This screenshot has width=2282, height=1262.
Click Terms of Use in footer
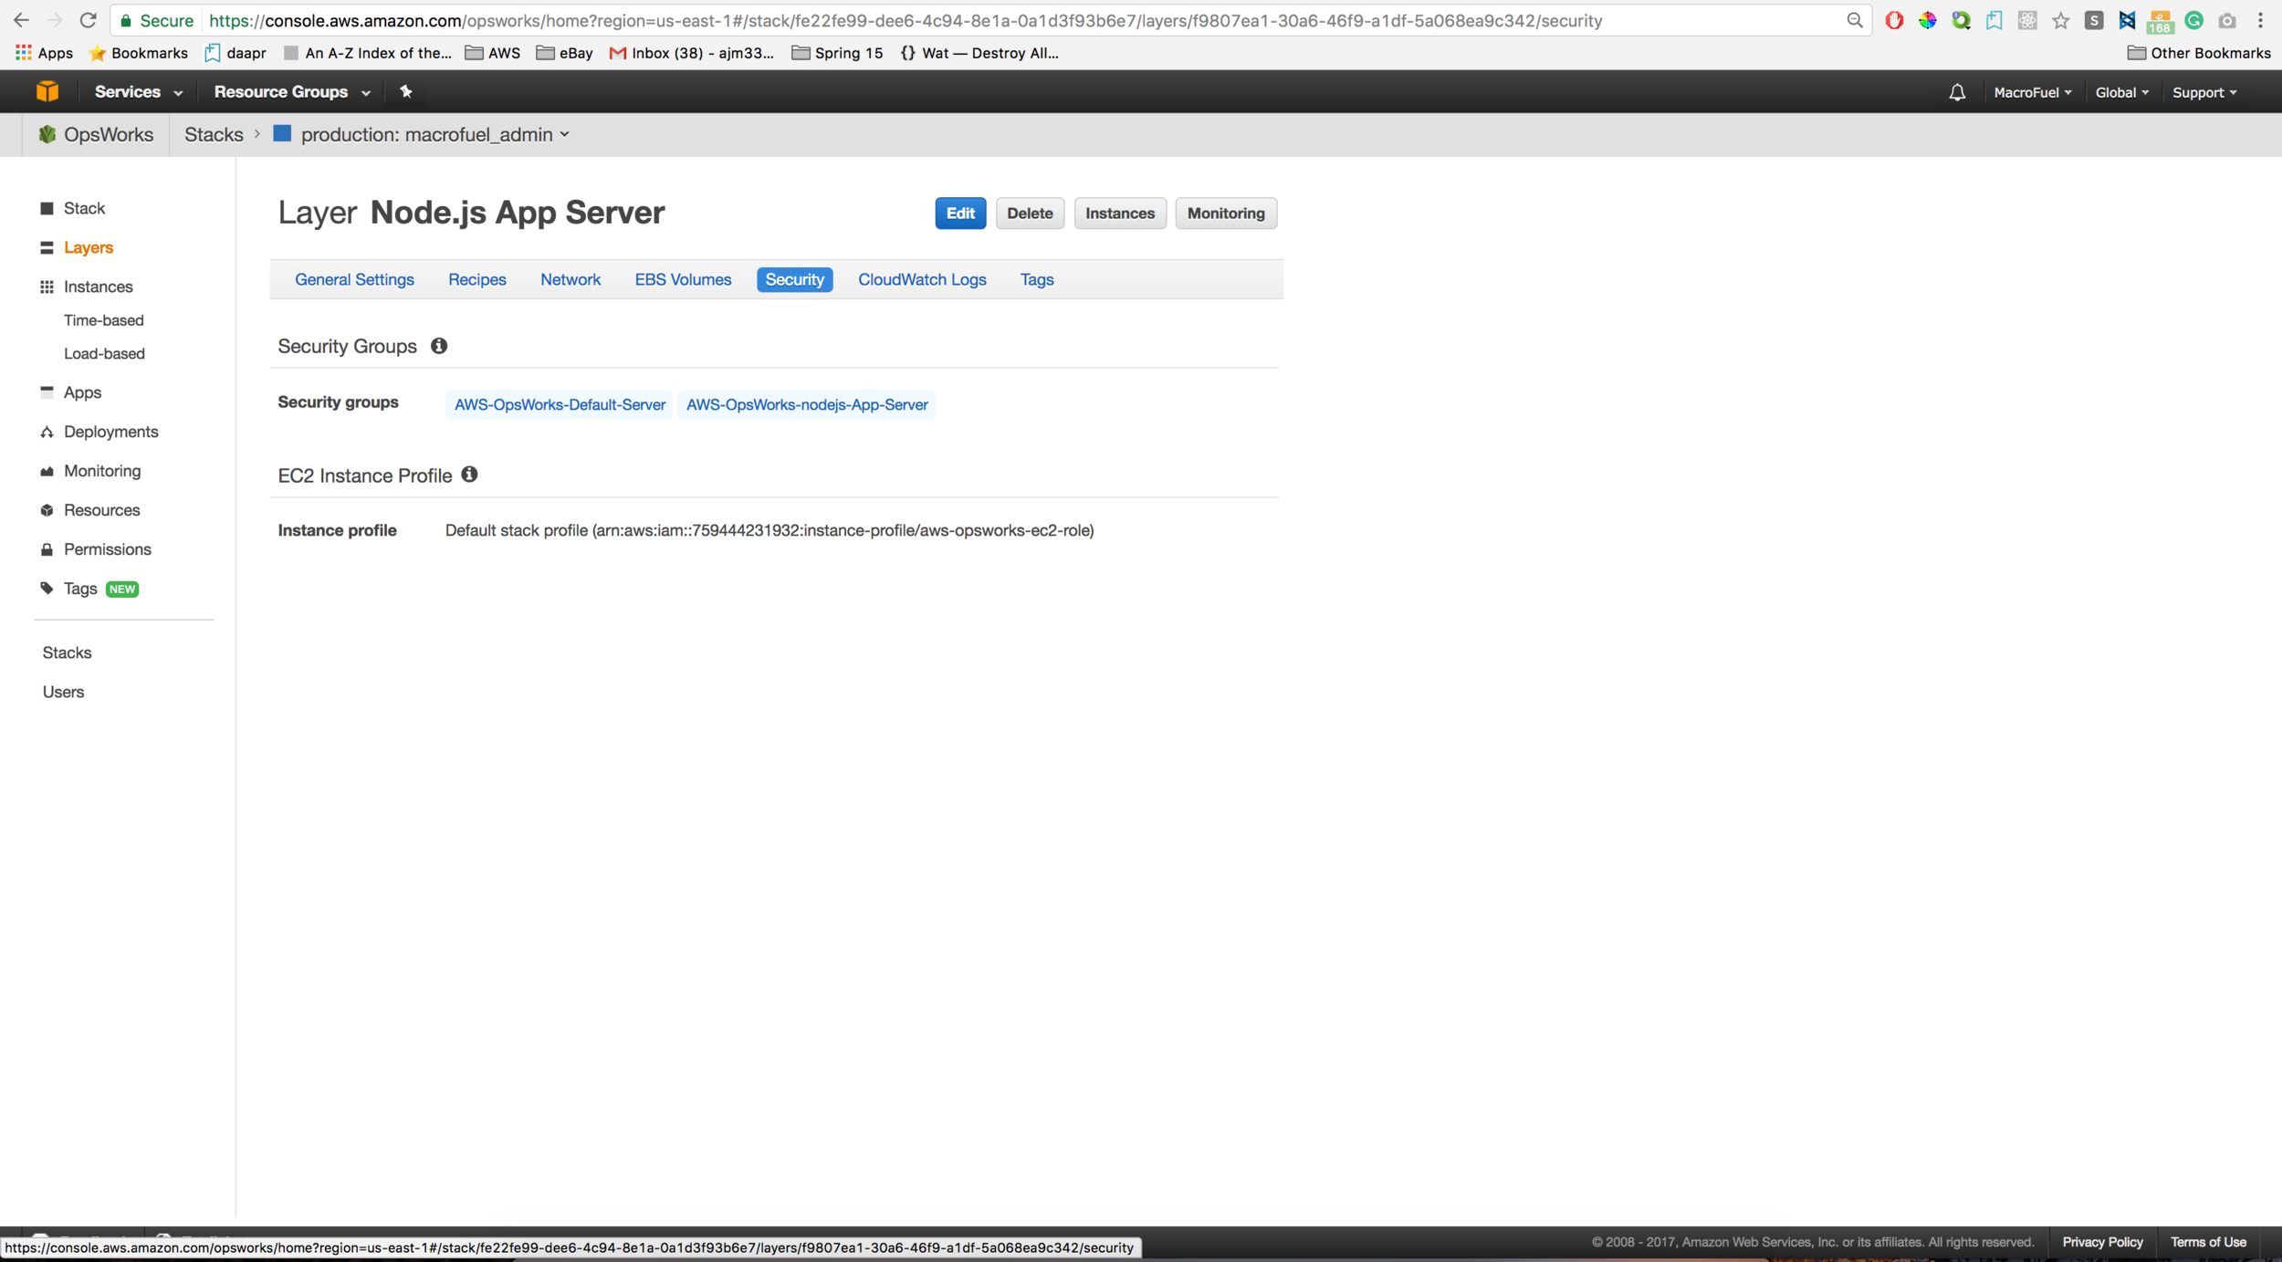2207,1242
